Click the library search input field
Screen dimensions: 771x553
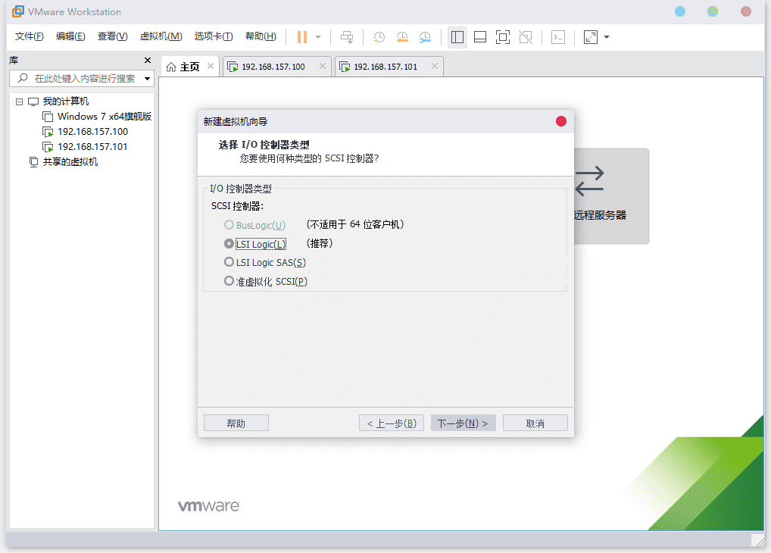81,78
